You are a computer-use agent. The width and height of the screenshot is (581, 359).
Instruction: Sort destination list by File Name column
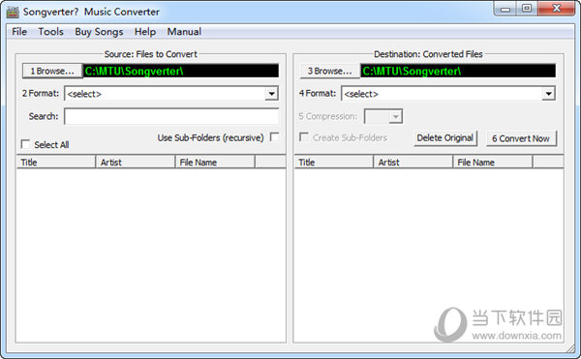click(x=493, y=163)
